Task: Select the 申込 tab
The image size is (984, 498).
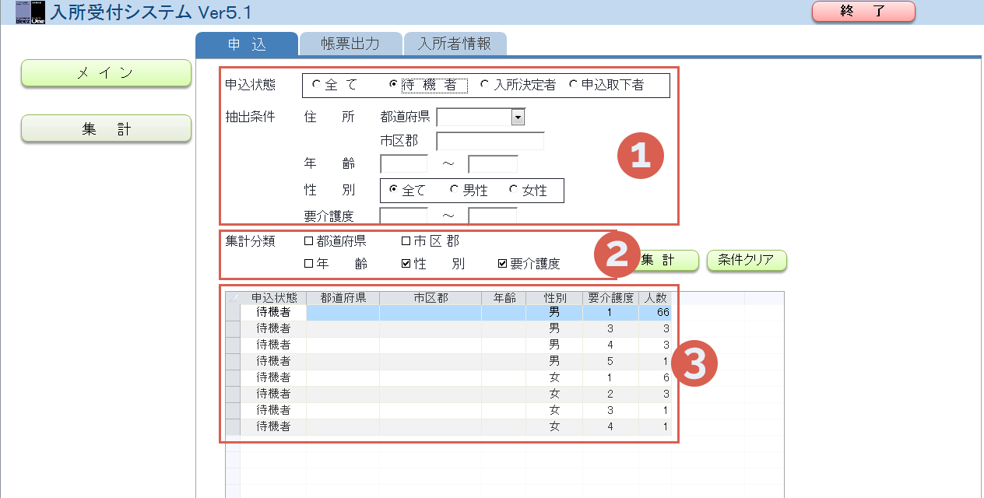Action: [247, 44]
